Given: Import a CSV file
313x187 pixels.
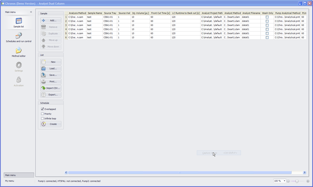Looking at the screenshot, I should pos(51,88).
